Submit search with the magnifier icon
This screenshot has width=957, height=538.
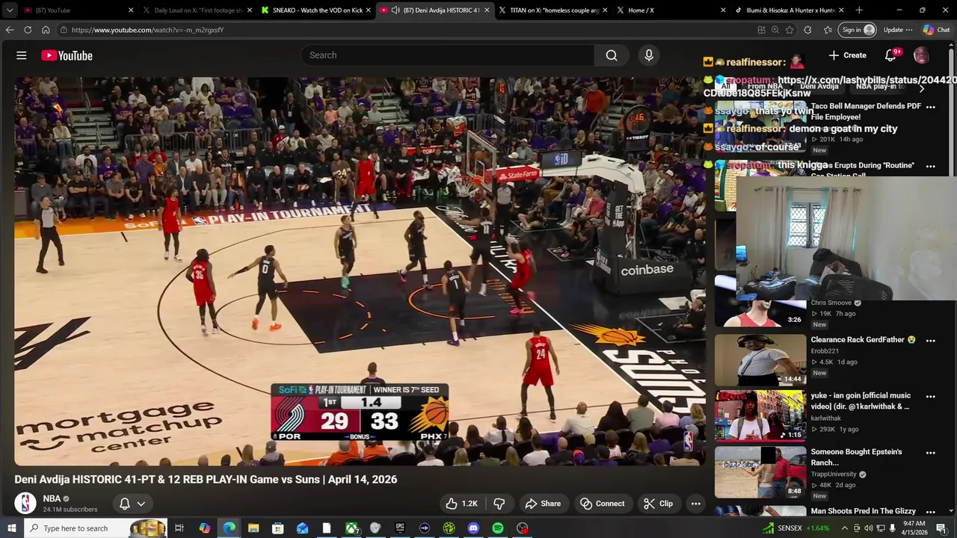[x=612, y=55]
